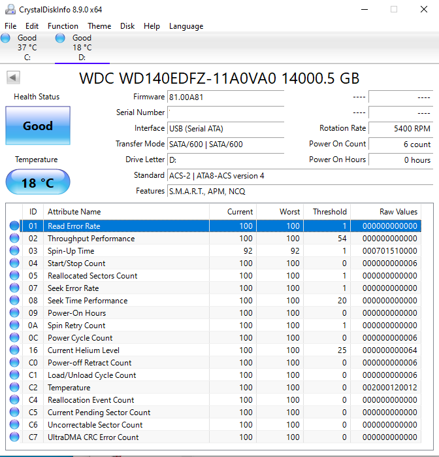Click the Good health status button

tap(37, 126)
